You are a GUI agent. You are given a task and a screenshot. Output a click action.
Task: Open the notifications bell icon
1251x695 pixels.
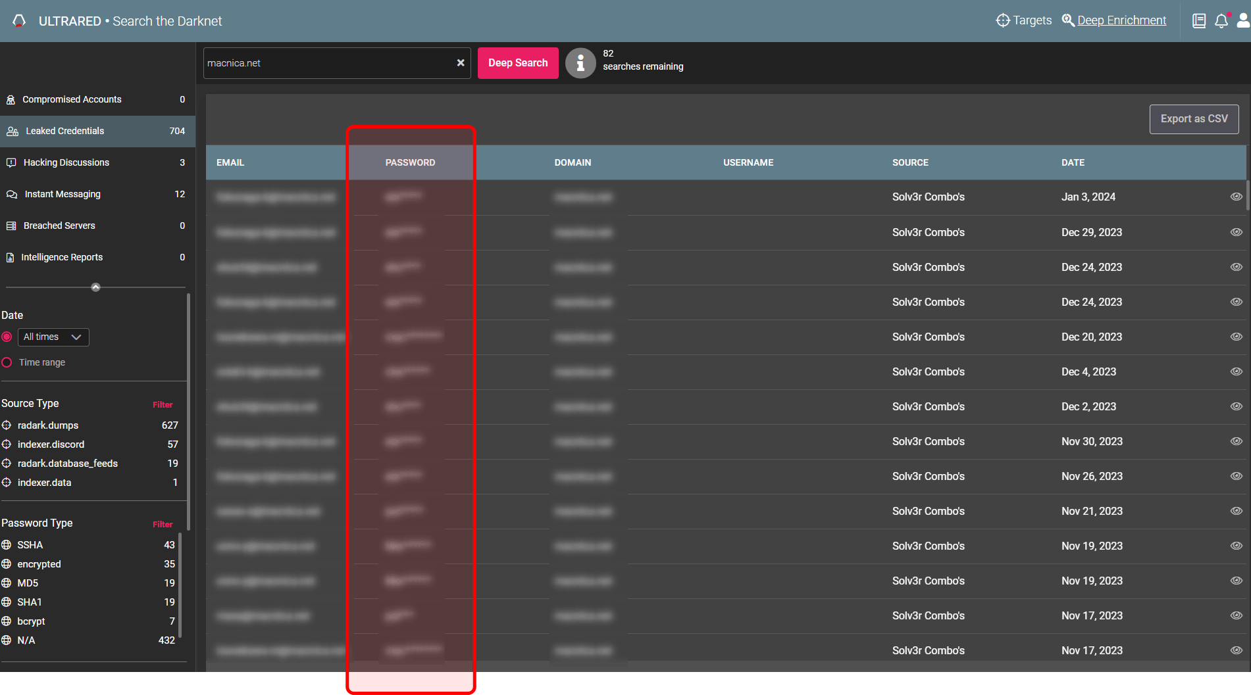pyautogui.click(x=1221, y=21)
